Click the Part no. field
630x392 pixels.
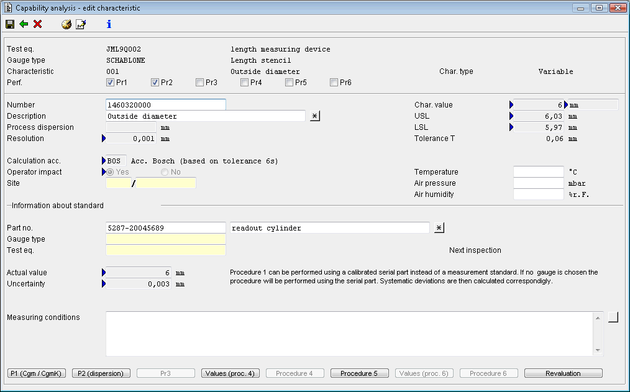[x=165, y=228]
